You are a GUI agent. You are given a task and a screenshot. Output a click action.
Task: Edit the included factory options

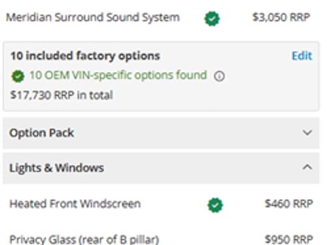click(x=302, y=56)
